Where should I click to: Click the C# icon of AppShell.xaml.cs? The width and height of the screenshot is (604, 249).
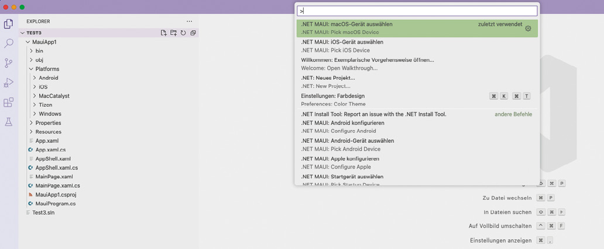(30, 168)
